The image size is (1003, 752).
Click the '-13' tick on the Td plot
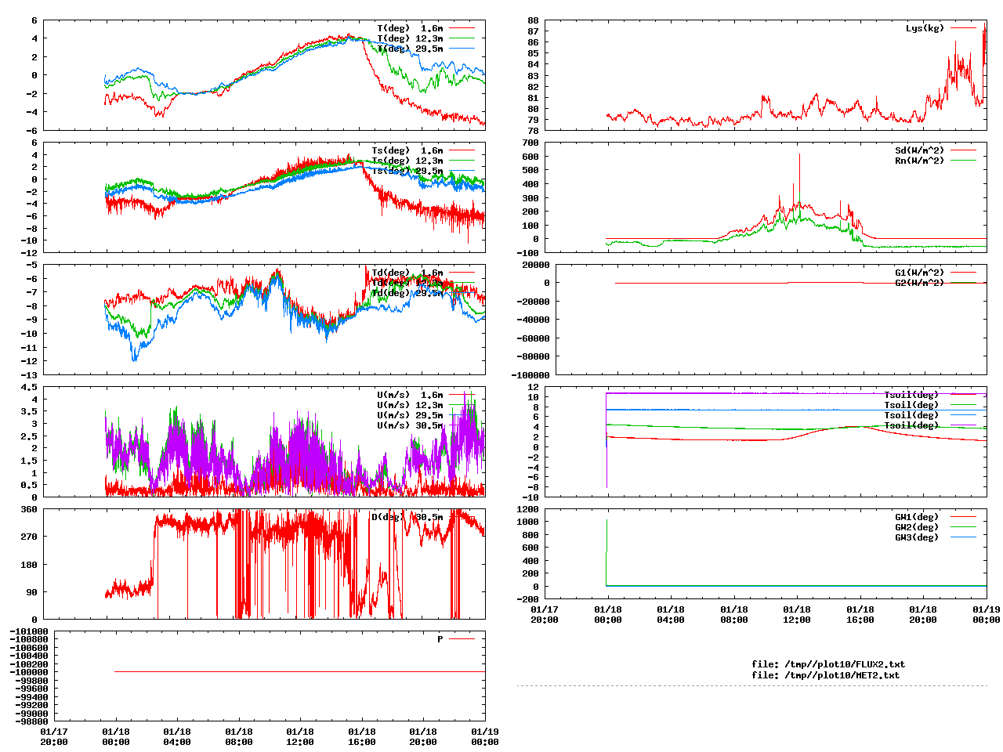tap(29, 374)
